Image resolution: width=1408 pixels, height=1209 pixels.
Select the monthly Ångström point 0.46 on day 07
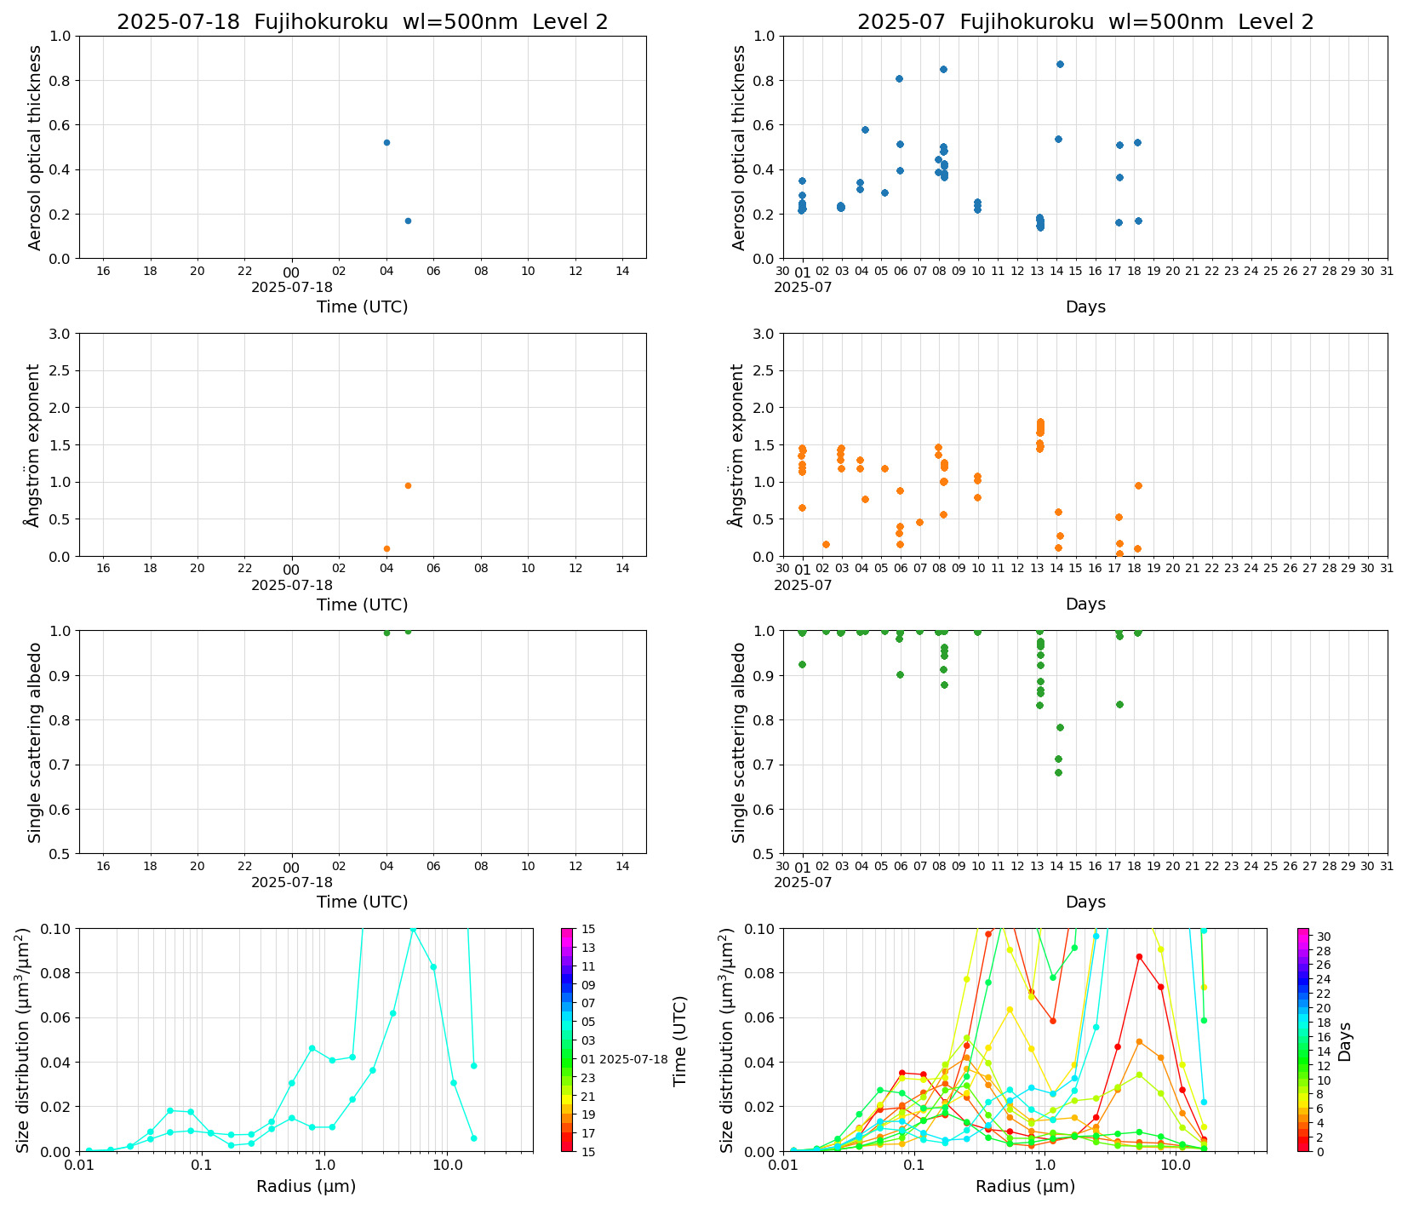tap(919, 522)
